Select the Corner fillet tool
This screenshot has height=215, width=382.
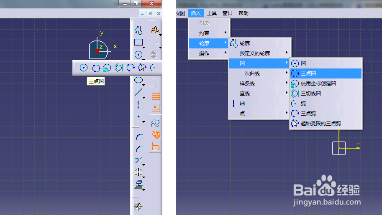140,137
